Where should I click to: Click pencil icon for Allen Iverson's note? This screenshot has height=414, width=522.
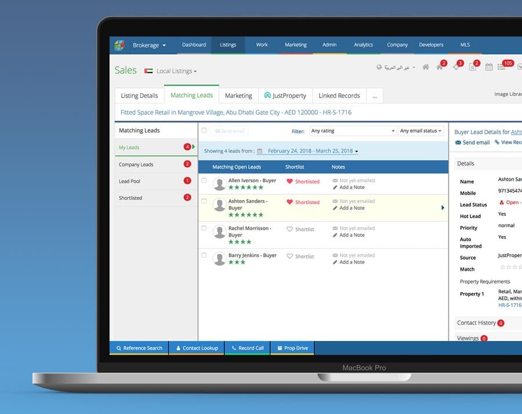[335, 187]
